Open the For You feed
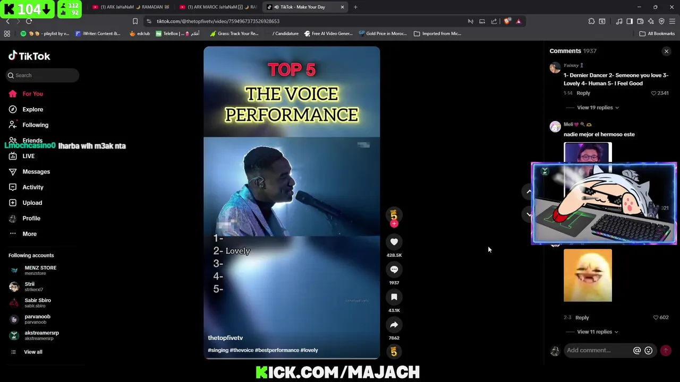 [x=32, y=94]
